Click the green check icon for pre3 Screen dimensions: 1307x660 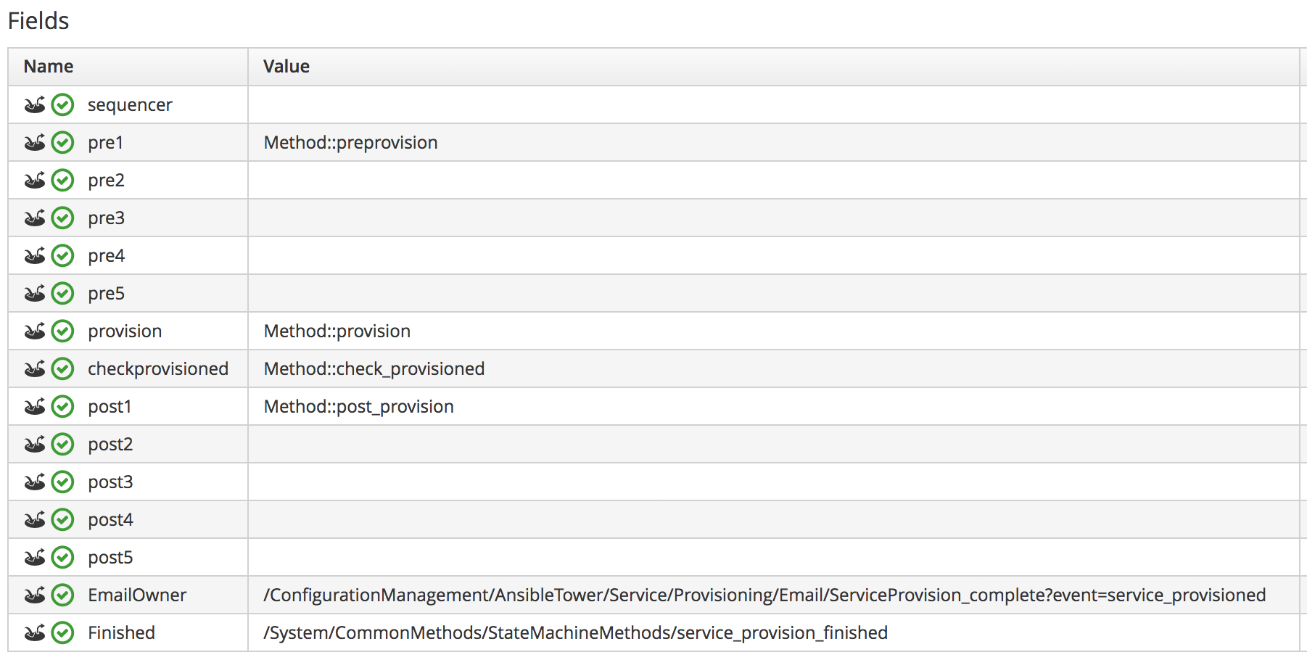pyautogui.click(x=63, y=218)
